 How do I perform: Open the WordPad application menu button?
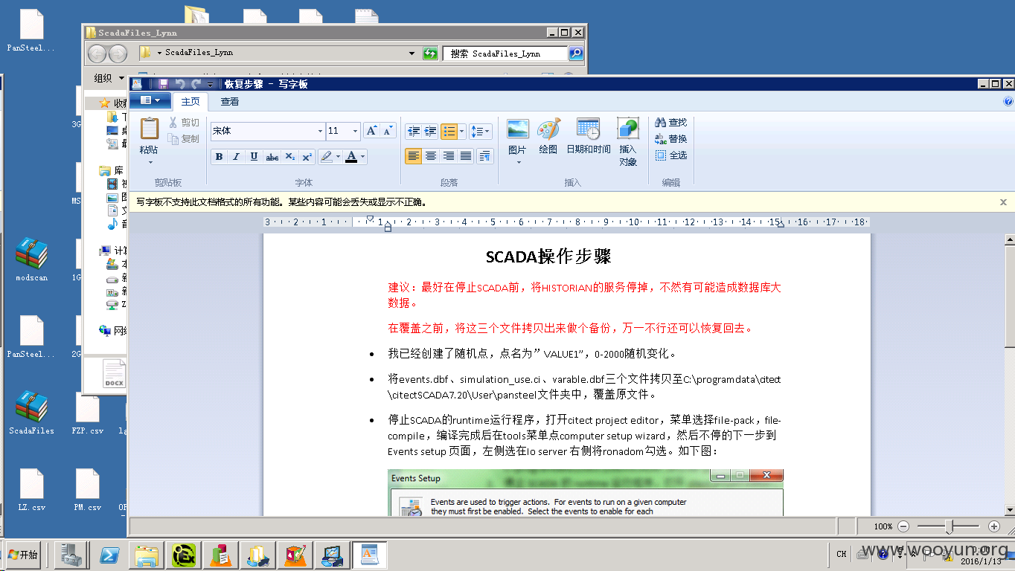(x=150, y=100)
